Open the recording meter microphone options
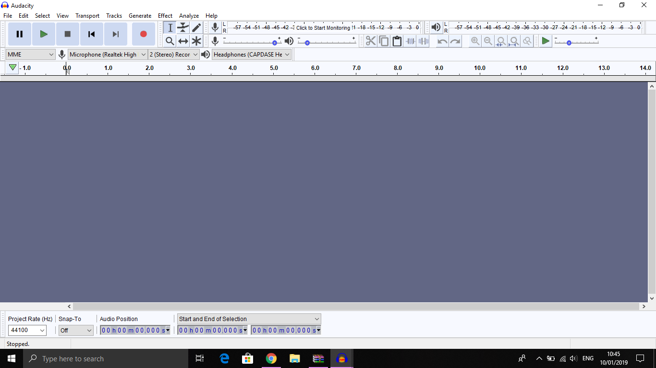The image size is (656, 368). [x=215, y=28]
